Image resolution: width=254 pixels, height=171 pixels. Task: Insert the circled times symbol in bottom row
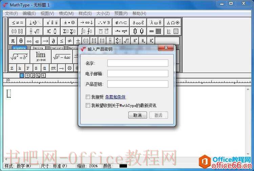coord(69,68)
